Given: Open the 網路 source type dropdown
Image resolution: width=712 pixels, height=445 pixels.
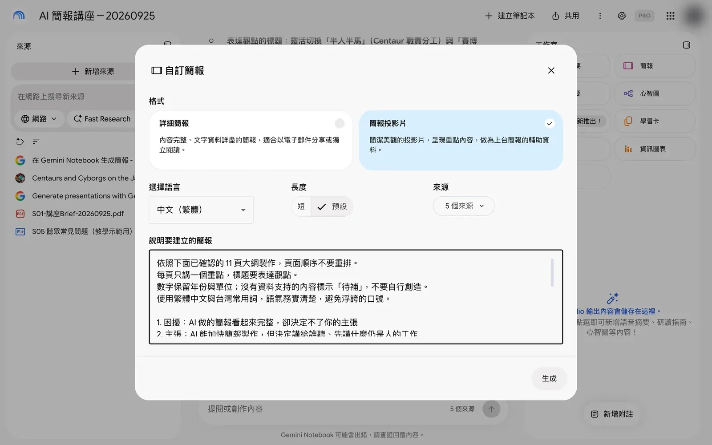Looking at the screenshot, I should [39, 119].
